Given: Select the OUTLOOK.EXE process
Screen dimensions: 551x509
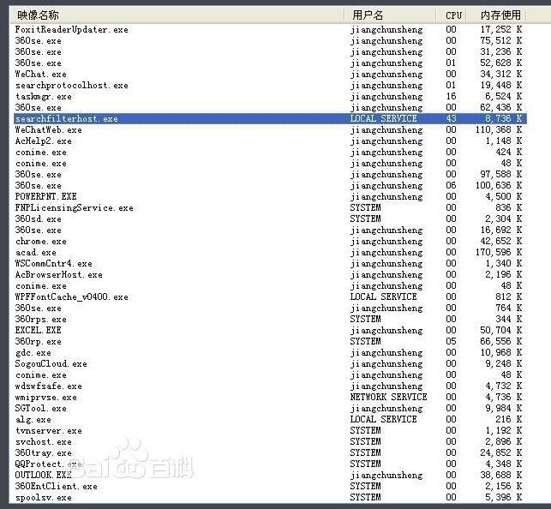Looking at the screenshot, I should pyautogui.click(x=270, y=475).
